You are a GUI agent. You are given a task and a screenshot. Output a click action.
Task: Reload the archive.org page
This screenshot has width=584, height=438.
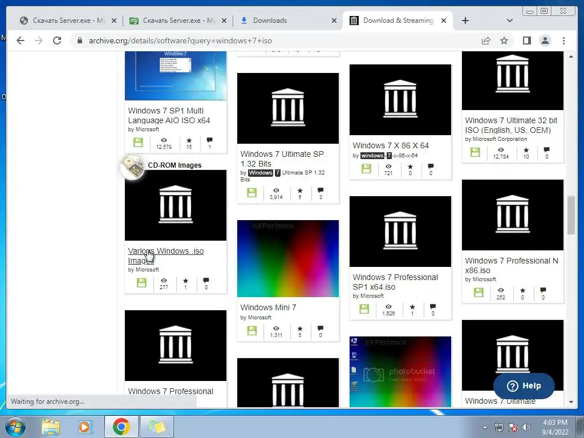[57, 40]
